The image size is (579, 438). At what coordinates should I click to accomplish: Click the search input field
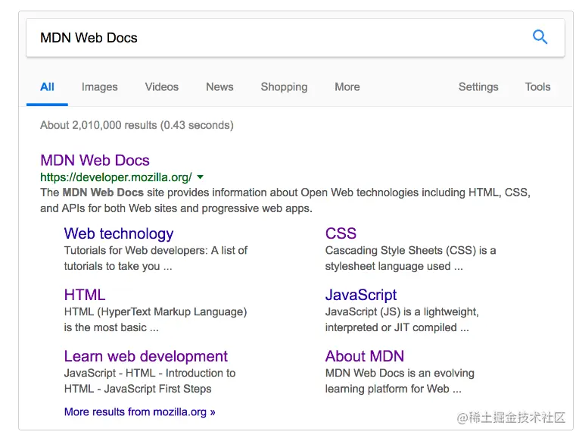click(272, 38)
